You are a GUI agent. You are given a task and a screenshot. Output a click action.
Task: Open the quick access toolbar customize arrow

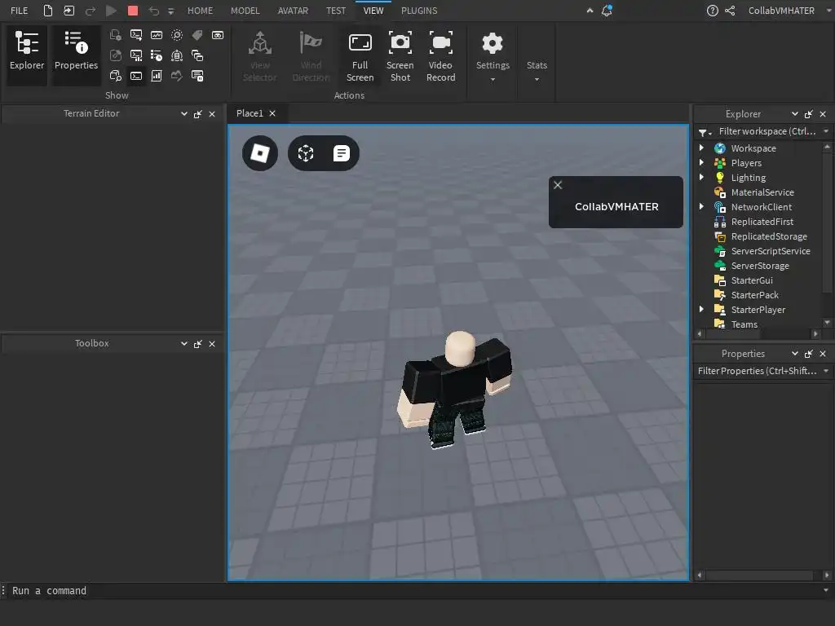[171, 11]
